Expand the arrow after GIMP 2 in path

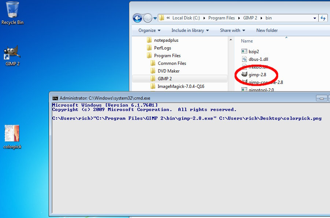262,18
